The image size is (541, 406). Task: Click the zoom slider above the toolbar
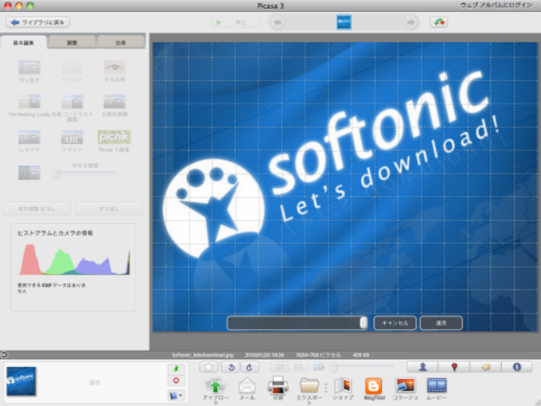pos(361,367)
